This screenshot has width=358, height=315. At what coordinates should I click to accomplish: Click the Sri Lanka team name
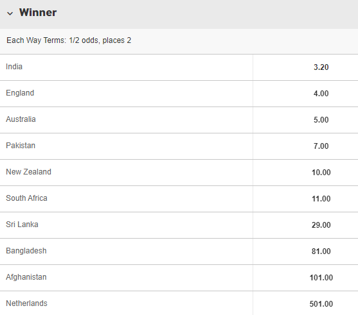[x=22, y=225]
